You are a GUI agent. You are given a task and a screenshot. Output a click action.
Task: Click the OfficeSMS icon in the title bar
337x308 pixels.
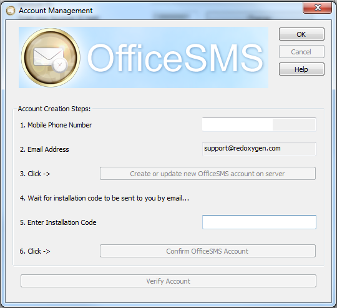pos(11,11)
